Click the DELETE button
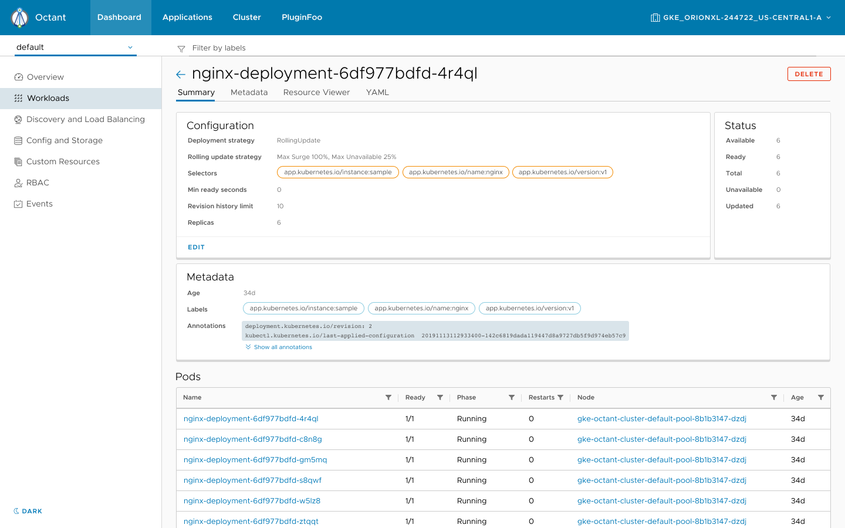Image resolution: width=845 pixels, height=528 pixels. 809,74
